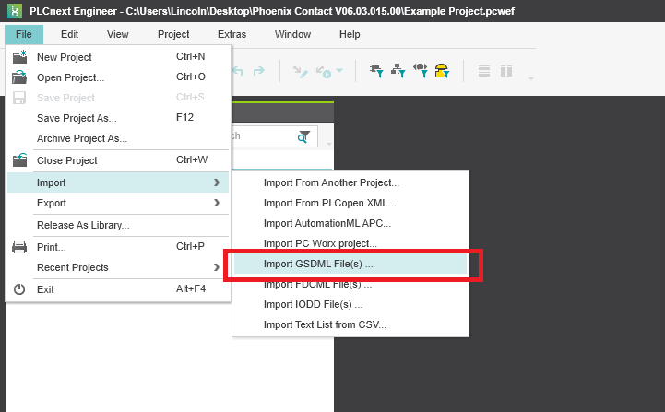Open the Extras menu

click(x=232, y=34)
